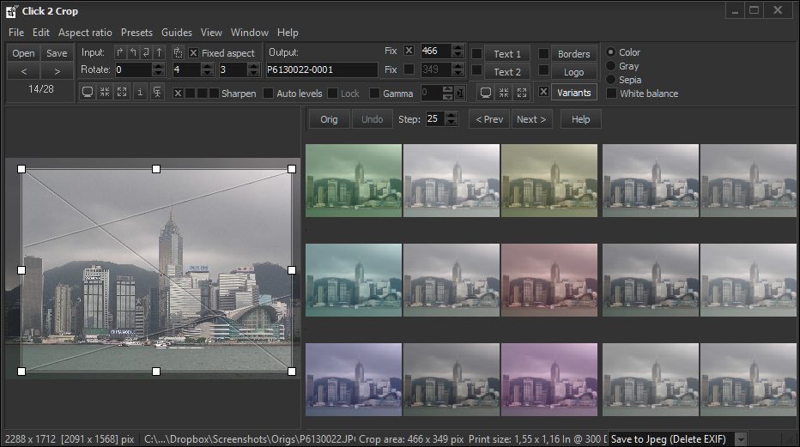This screenshot has height=447, width=800.
Task: Click the Rotate value spinner arrows
Action: 158,69
